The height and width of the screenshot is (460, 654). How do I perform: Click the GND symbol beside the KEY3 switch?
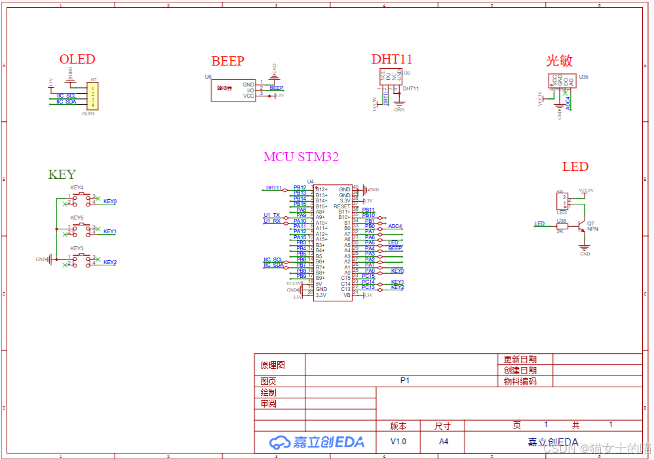49,259
